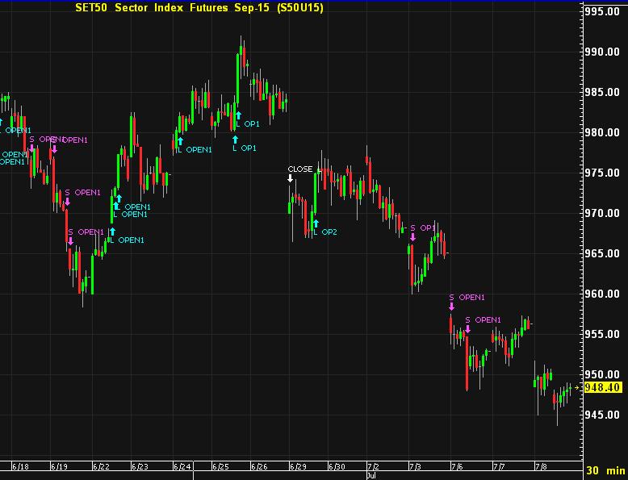Click the 975.00 level on price scale
Viewport: 628px width, 480px height.
coord(601,173)
